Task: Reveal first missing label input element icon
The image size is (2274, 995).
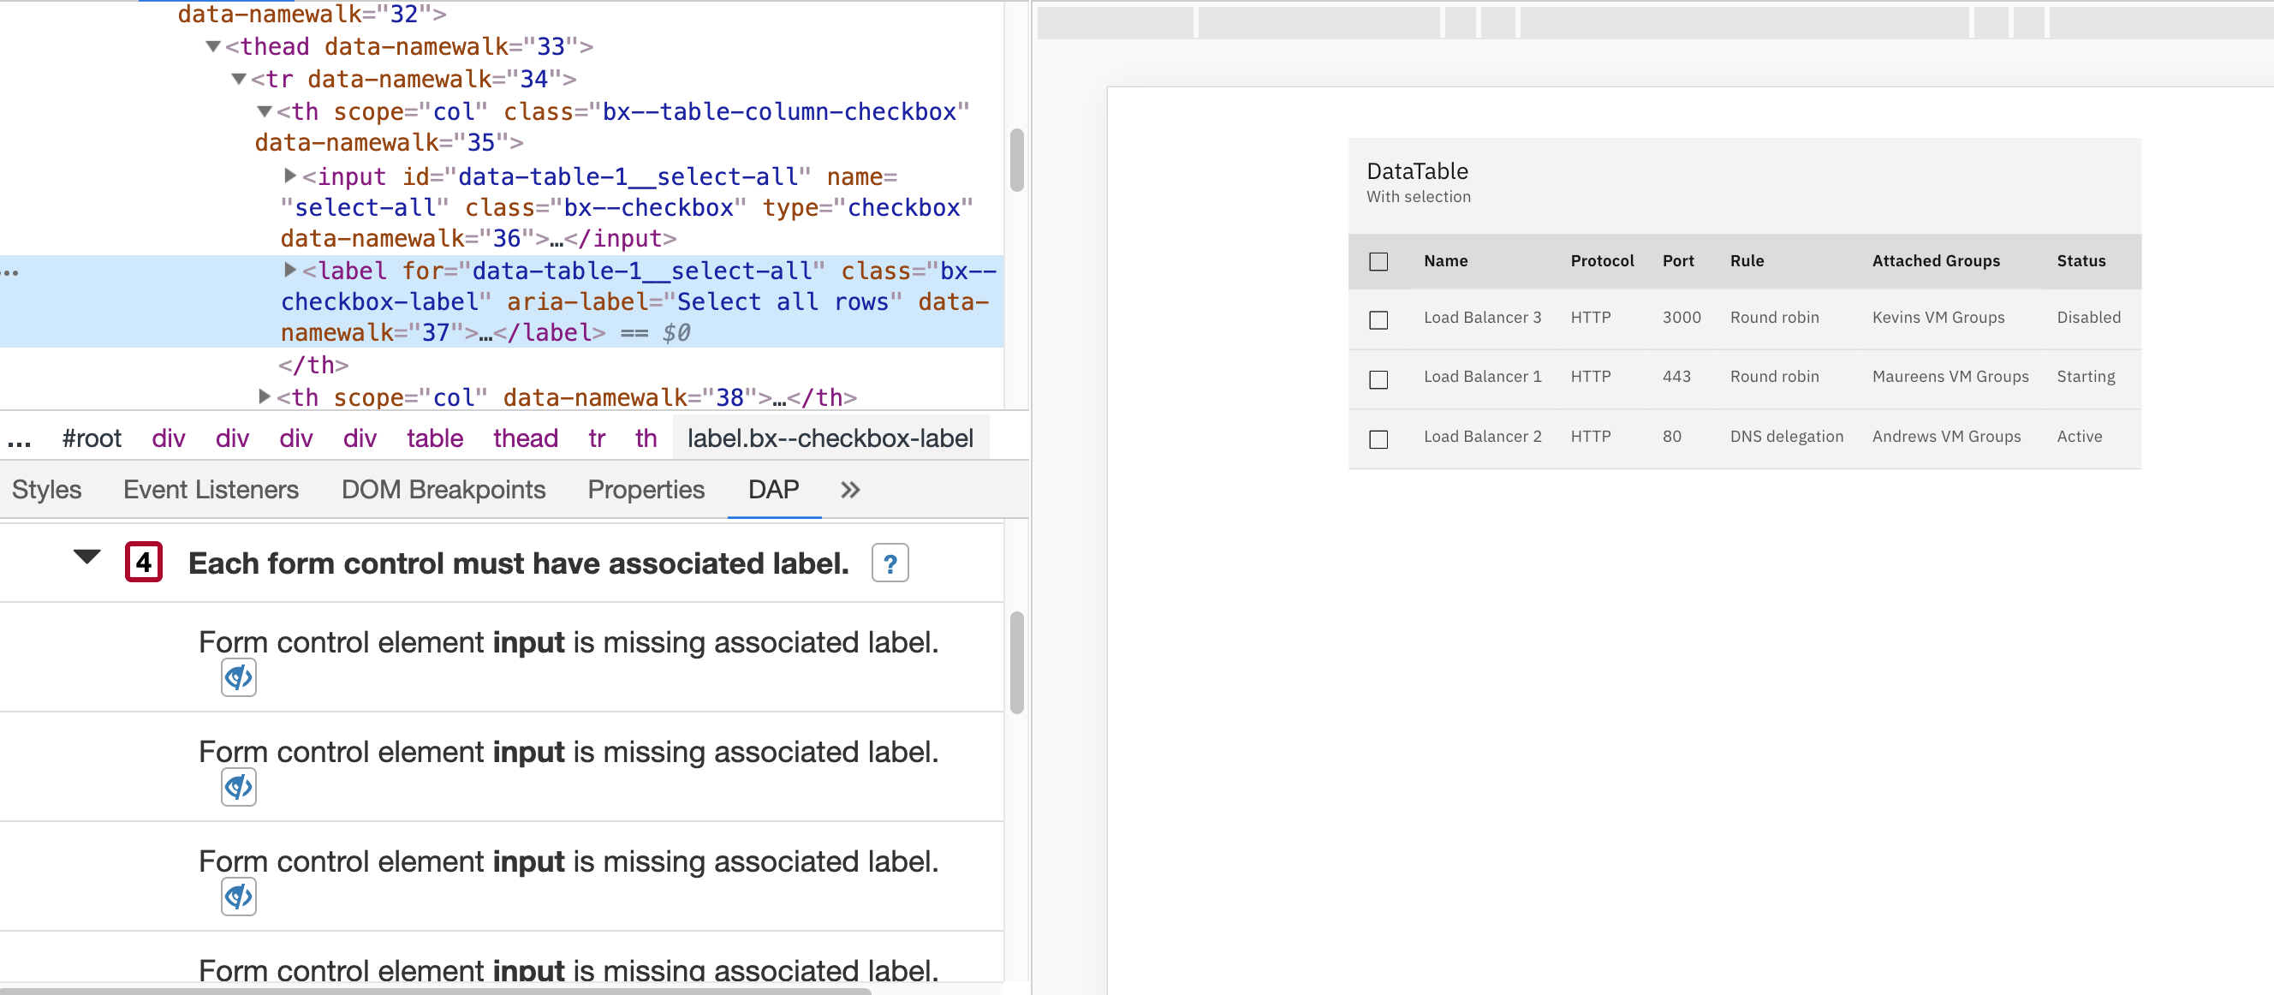Action: pos(238,677)
